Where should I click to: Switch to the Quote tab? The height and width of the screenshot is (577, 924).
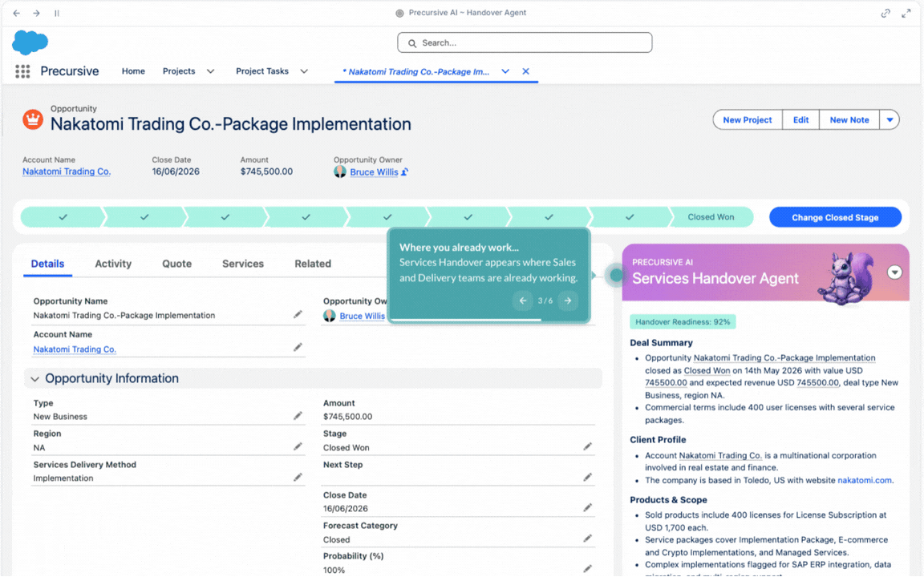click(x=176, y=264)
